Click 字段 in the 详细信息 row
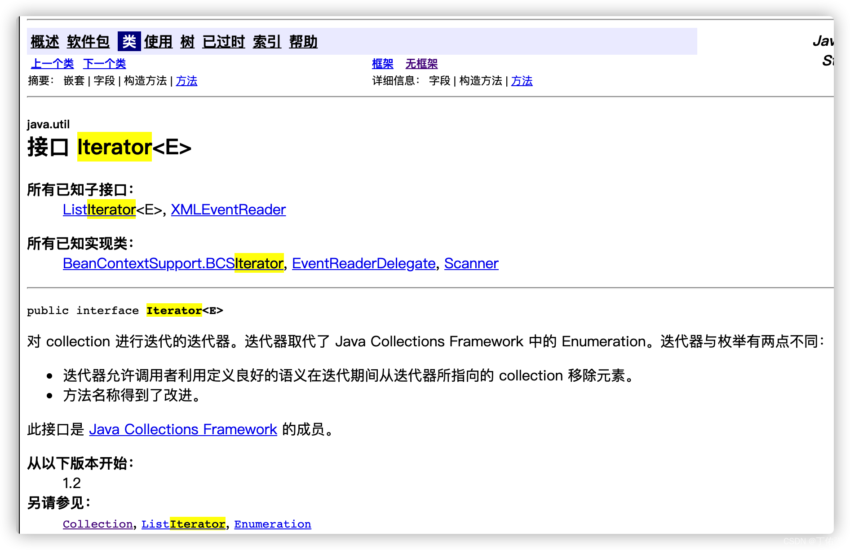This screenshot has height=550, width=850. (440, 81)
